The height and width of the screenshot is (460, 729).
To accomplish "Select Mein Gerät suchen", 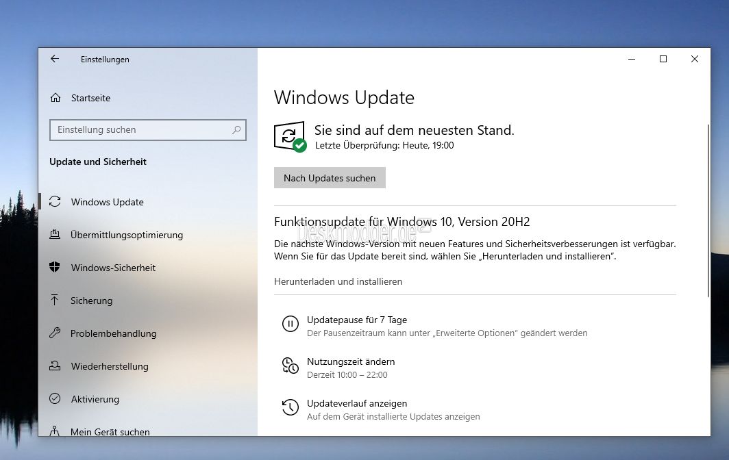I will [110, 432].
